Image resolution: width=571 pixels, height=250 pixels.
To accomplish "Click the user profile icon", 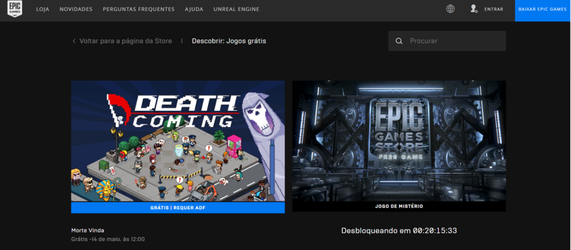I will click(474, 9).
